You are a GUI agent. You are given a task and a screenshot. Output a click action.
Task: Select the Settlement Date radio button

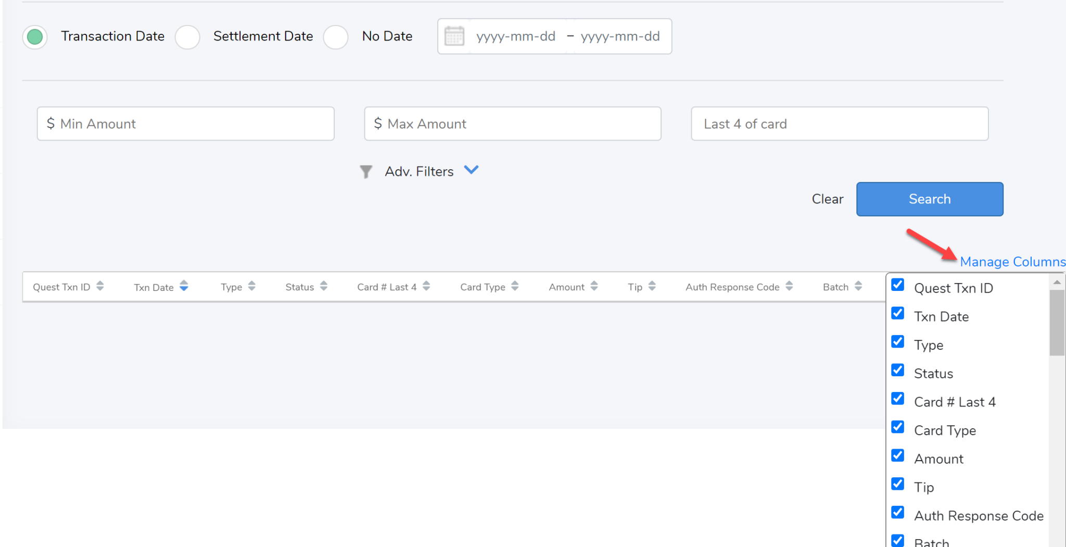187,37
